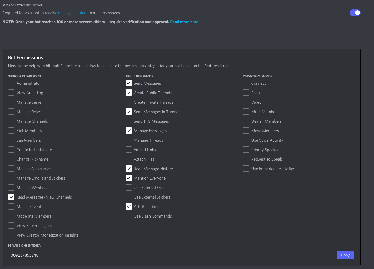This screenshot has height=269, width=374.
Task: Disable Manage Messages permission
Action: point(129,131)
